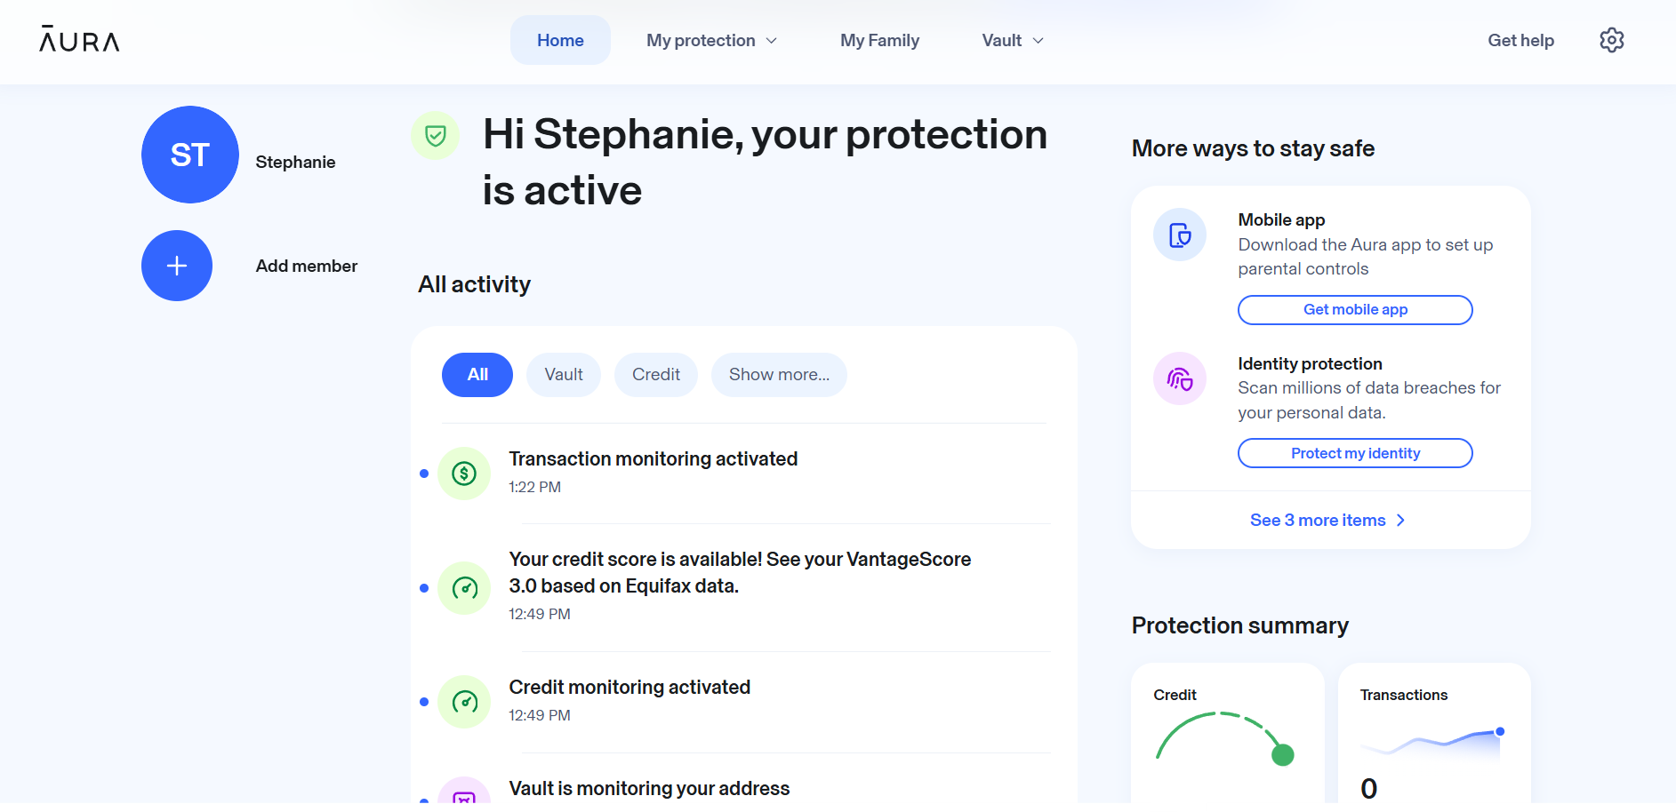Open the settings gear icon
The height and width of the screenshot is (812, 1676).
(1611, 40)
